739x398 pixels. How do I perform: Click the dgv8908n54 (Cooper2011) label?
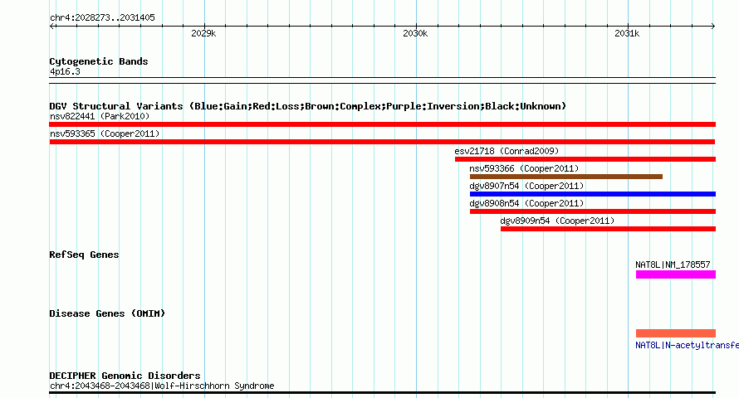pos(526,203)
